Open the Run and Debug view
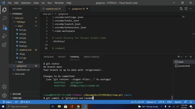Image resolution: width=195 pixels, height=109 pixels. (4, 36)
